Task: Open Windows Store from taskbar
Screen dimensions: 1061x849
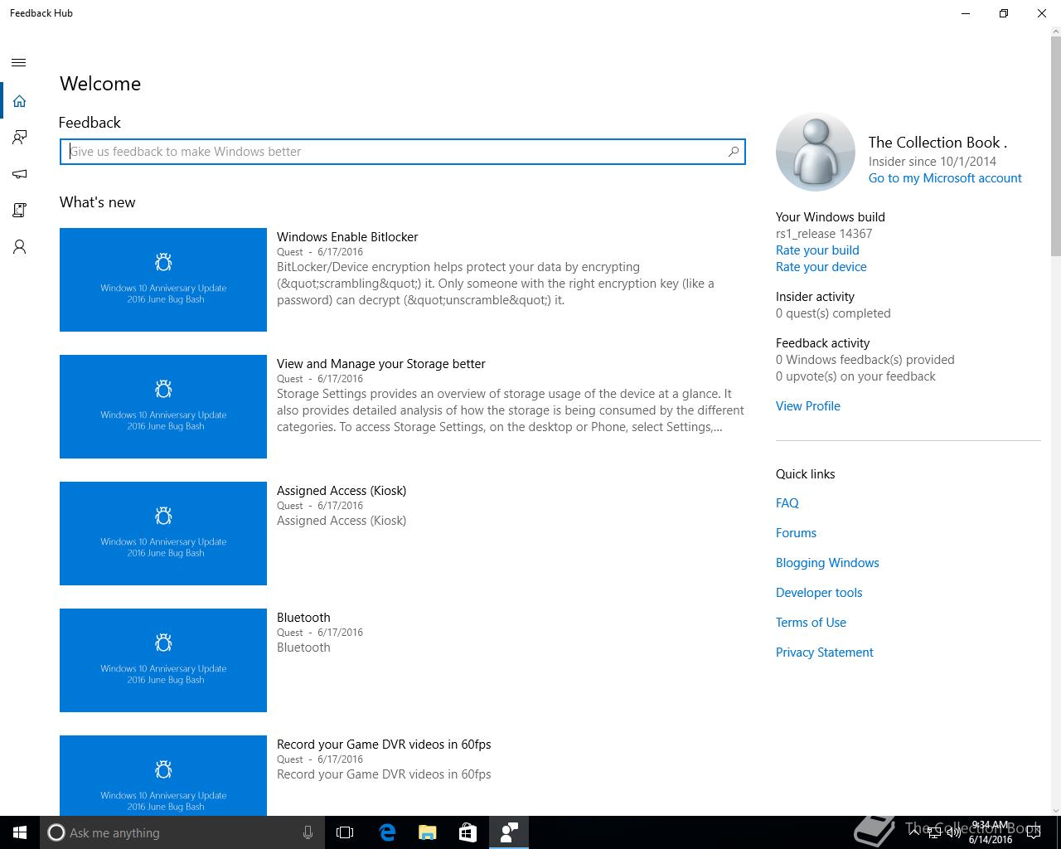Action: (468, 832)
